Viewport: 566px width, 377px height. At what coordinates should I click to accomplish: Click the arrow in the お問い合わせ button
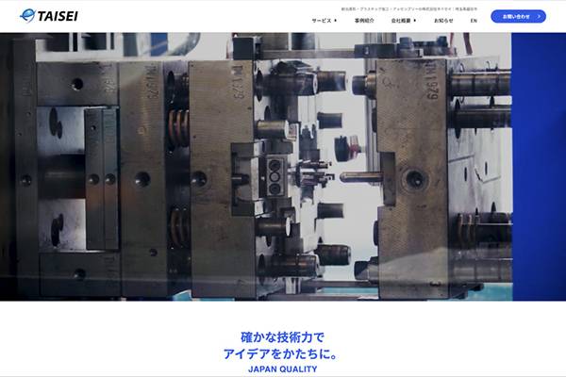pyautogui.click(x=539, y=16)
